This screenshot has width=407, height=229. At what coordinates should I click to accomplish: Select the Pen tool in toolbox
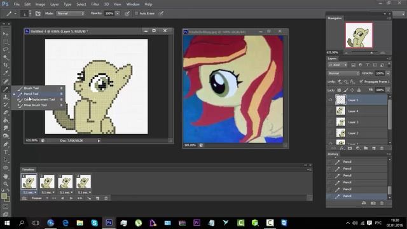6,144
